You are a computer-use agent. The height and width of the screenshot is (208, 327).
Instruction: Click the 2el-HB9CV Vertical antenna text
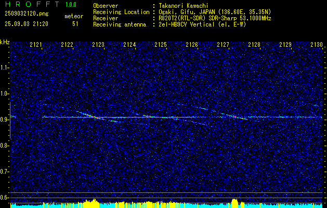pyautogui.click(x=202, y=24)
